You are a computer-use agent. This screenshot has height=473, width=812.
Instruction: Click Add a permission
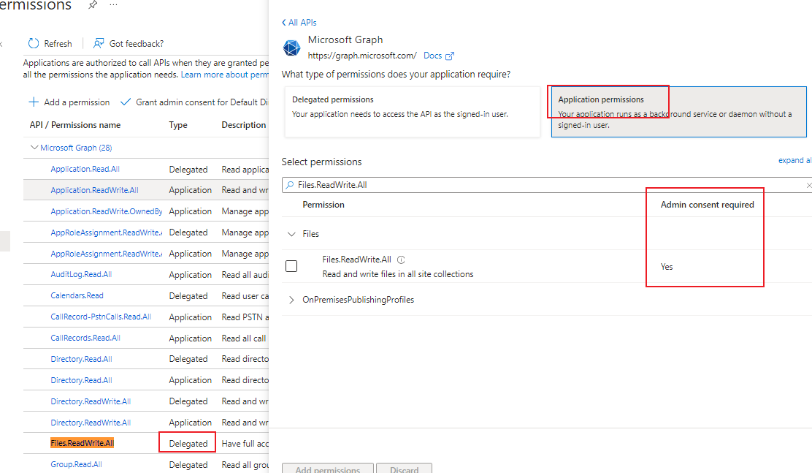69,102
